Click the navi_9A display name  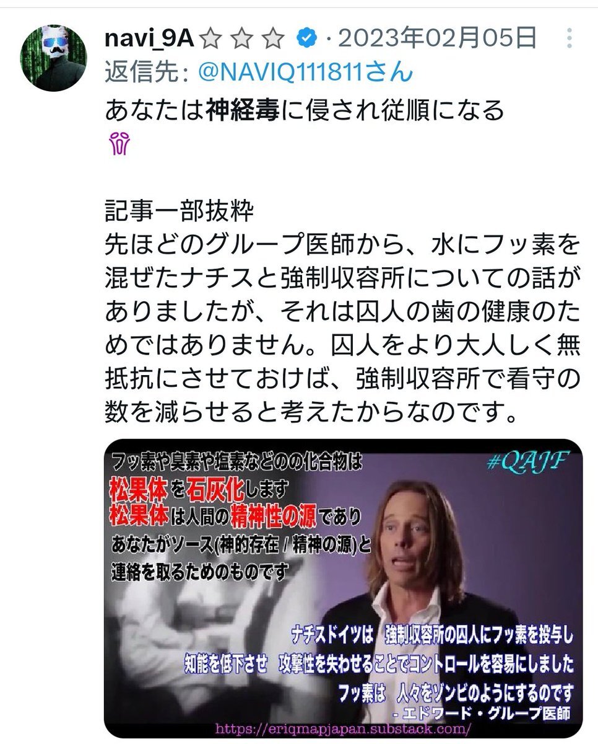click(150, 40)
